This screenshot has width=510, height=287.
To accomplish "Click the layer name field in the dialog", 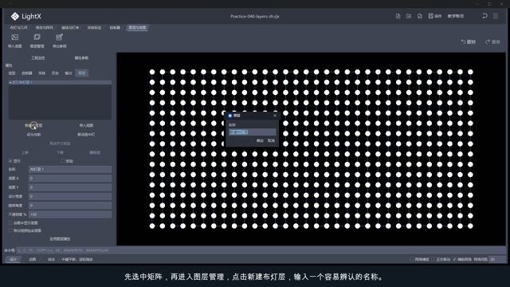I will pyautogui.click(x=252, y=132).
